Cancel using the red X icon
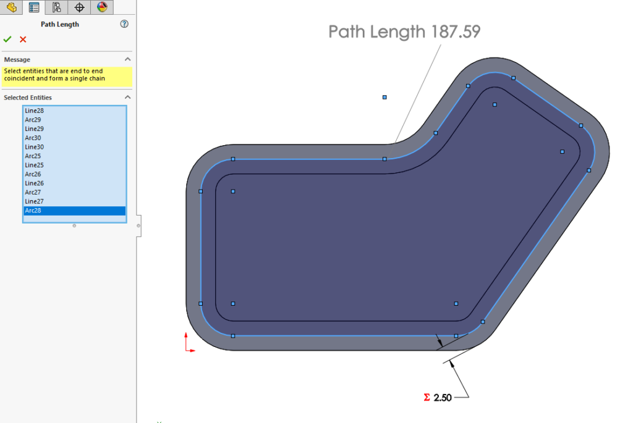Screen dimensions: 633x423 (23, 39)
